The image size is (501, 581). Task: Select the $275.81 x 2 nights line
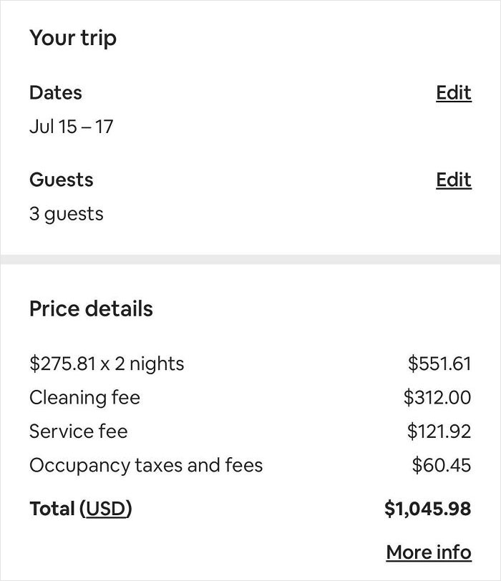click(106, 363)
